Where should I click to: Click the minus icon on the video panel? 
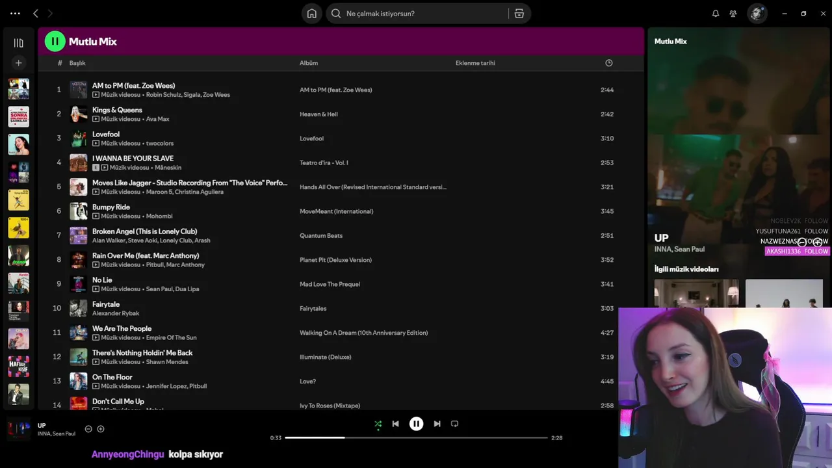(801, 242)
